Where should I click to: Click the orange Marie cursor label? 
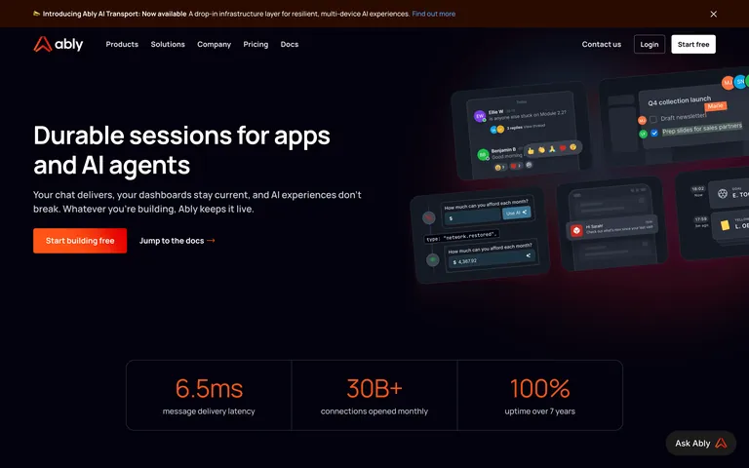[715, 106]
